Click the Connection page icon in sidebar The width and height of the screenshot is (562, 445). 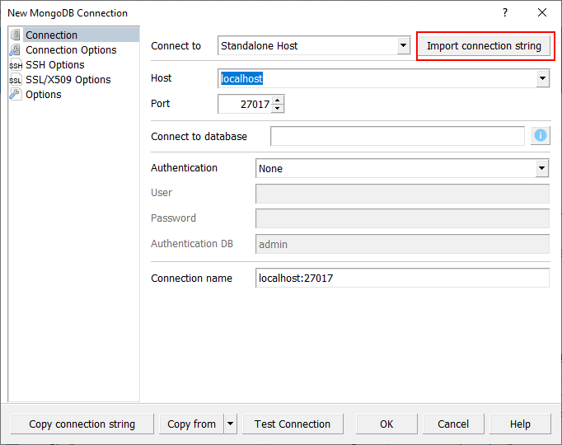(x=16, y=35)
